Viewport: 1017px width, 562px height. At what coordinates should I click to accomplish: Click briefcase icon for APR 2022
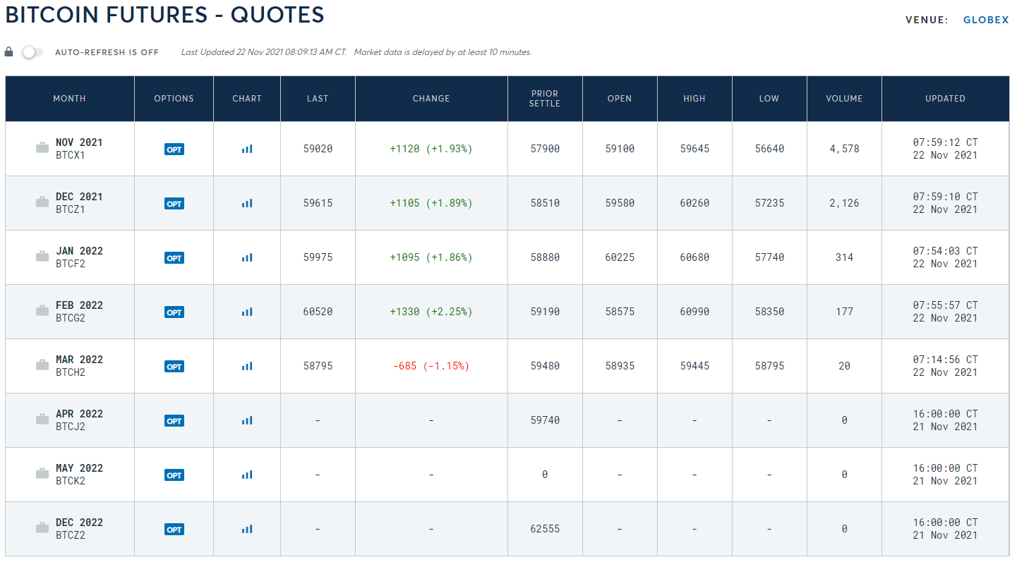pos(42,419)
